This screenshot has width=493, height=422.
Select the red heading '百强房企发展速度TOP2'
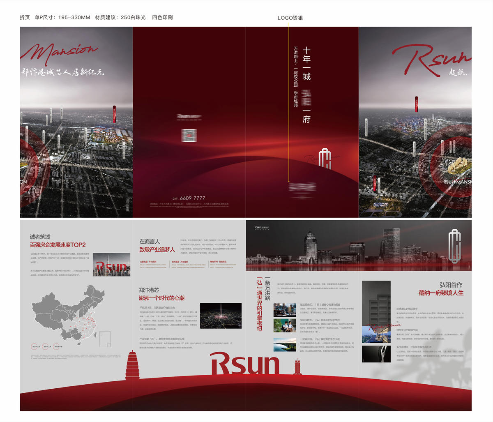coord(58,245)
